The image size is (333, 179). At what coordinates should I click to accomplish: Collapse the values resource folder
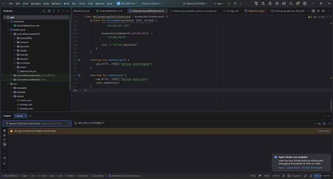(x=11, y=96)
